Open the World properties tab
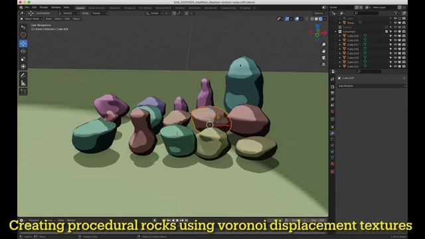The image size is (425, 239). point(333,112)
